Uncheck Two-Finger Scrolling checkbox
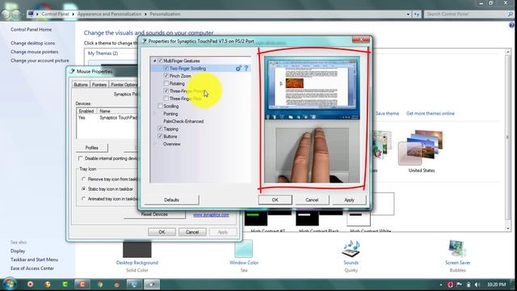The height and width of the screenshot is (291, 517). pos(166,68)
